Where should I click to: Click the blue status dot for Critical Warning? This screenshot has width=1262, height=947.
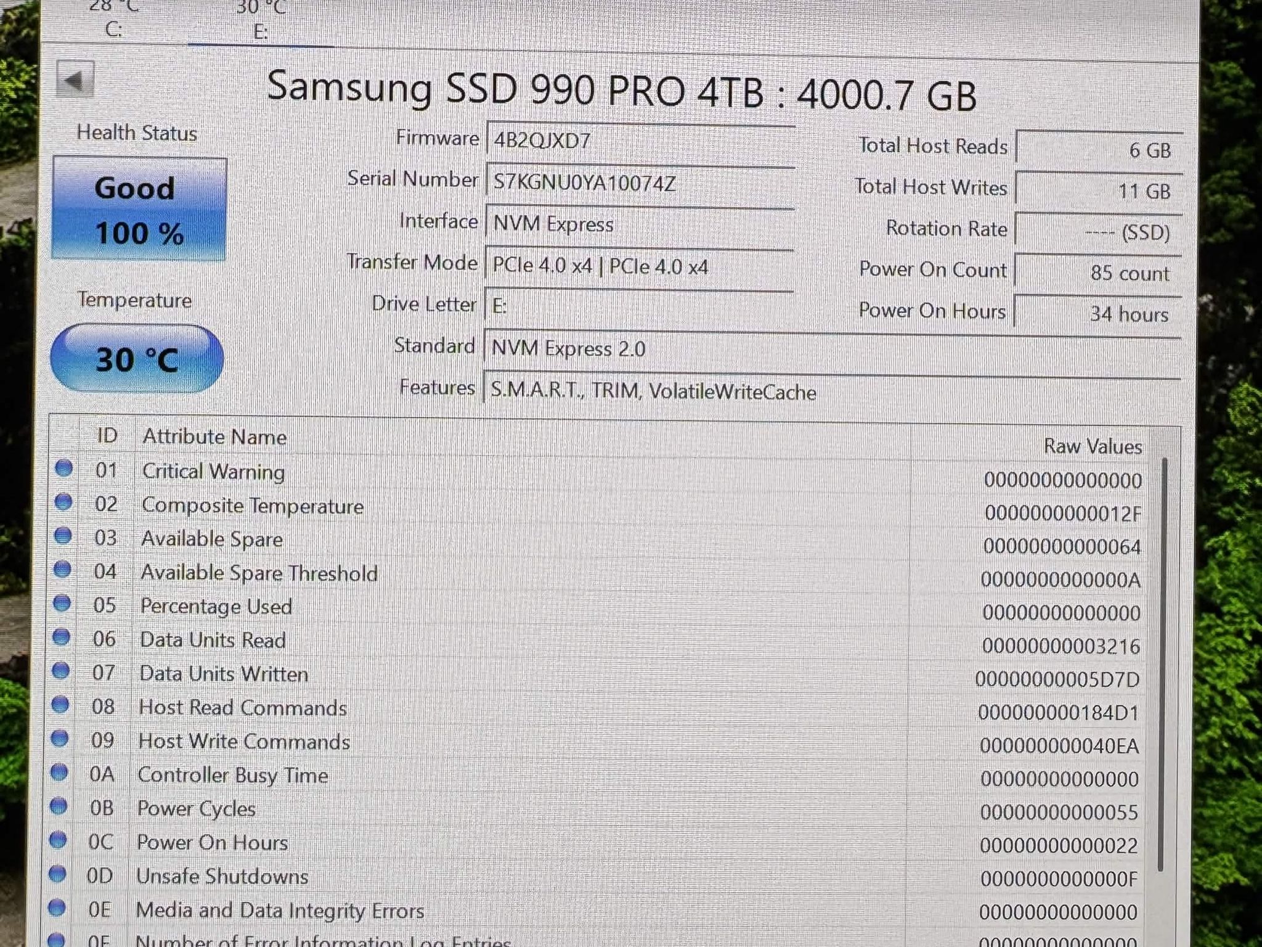64,469
